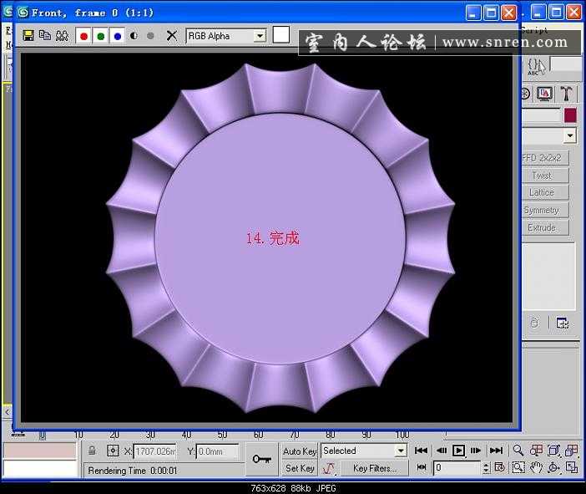Clear the render with the X icon
Screen dimensions: 586x494
172,36
